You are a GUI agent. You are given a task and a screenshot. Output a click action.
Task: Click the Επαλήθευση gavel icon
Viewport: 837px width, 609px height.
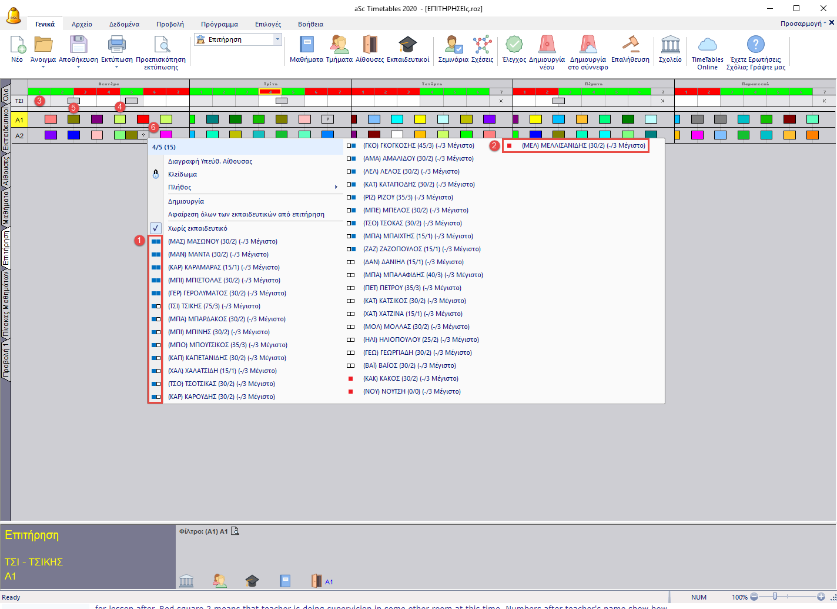point(630,45)
